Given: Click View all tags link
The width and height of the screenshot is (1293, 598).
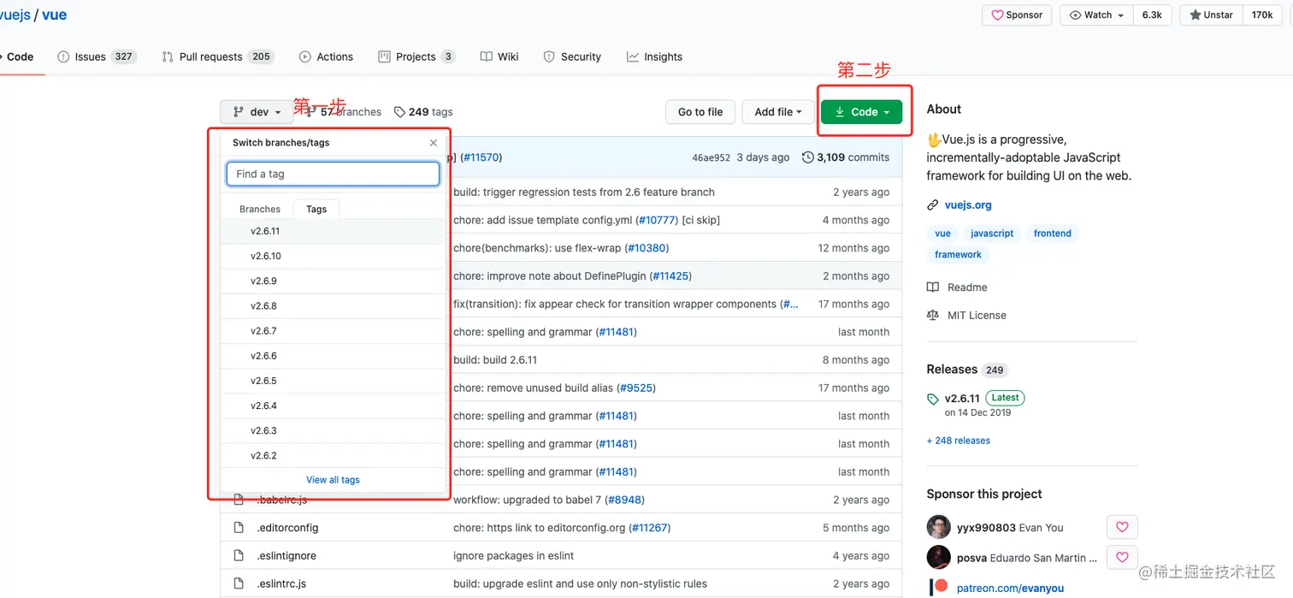Looking at the screenshot, I should click(333, 480).
